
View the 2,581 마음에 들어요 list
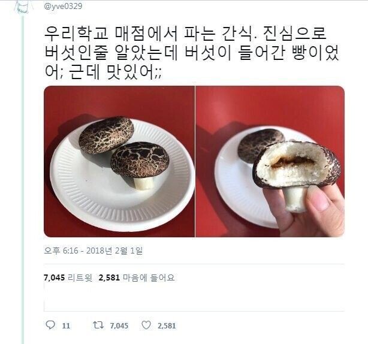pos(137,277)
